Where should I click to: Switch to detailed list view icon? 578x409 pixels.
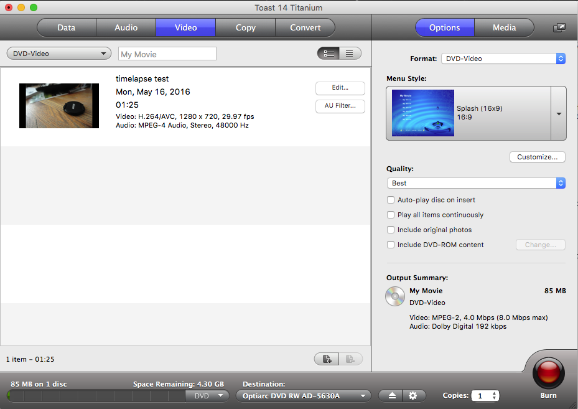(329, 54)
